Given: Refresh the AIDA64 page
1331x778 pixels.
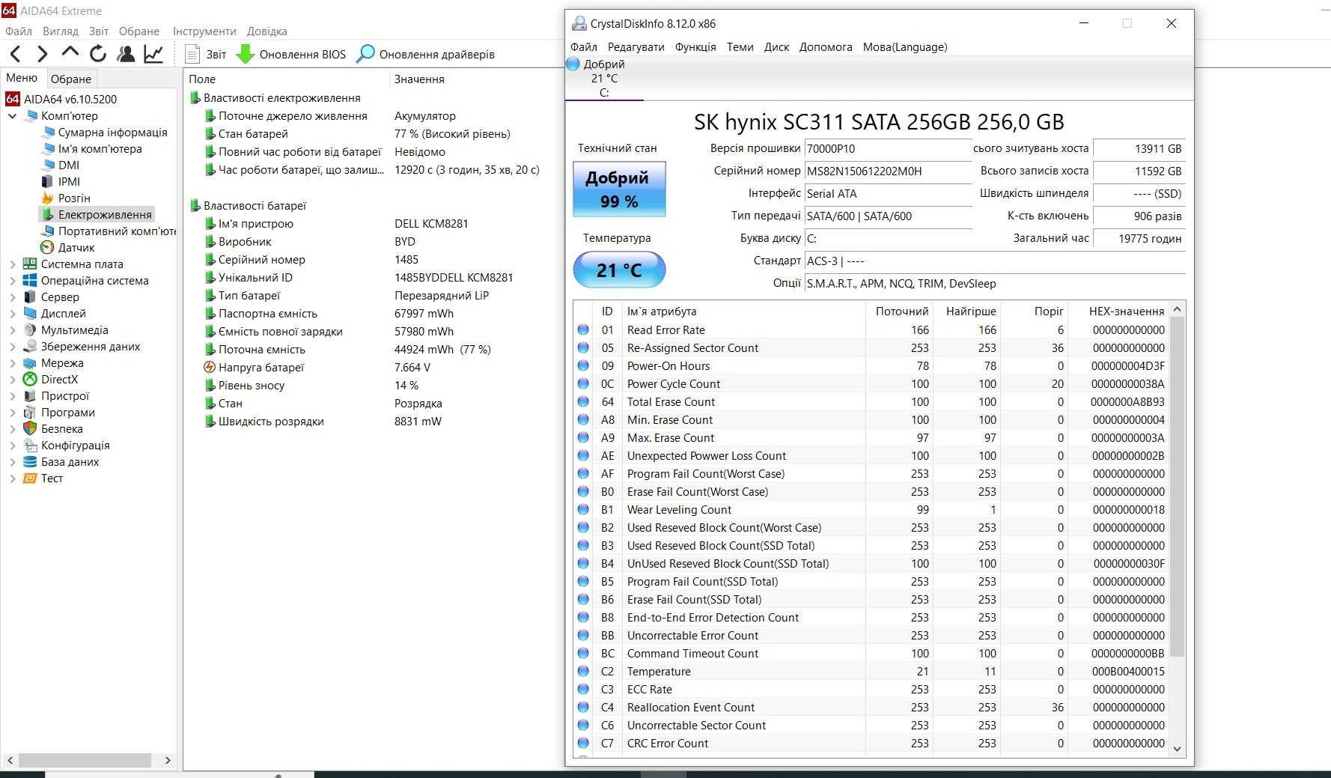Looking at the screenshot, I should (x=98, y=54).
